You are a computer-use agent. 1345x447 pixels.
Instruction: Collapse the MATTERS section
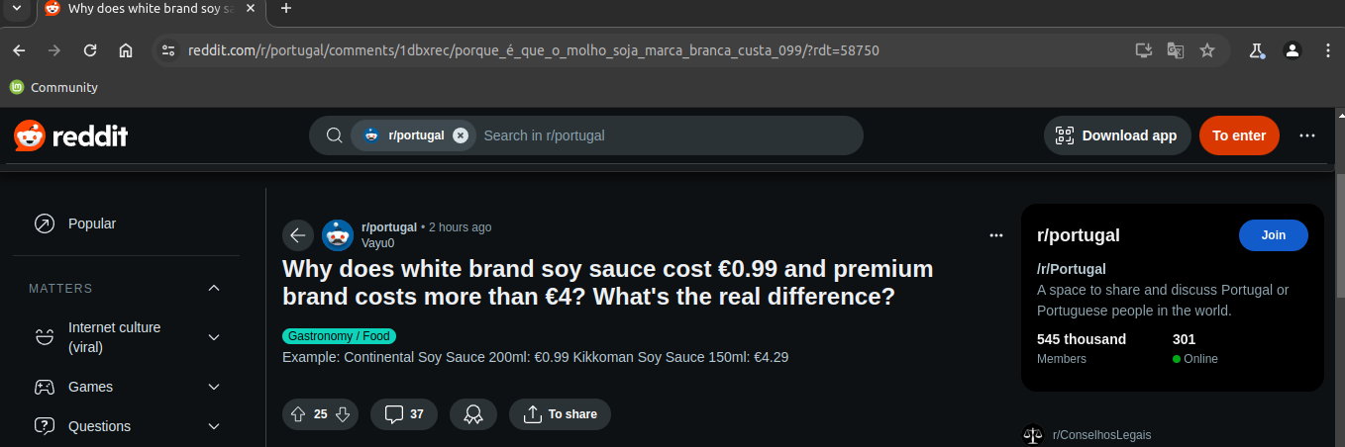point(214,289)
